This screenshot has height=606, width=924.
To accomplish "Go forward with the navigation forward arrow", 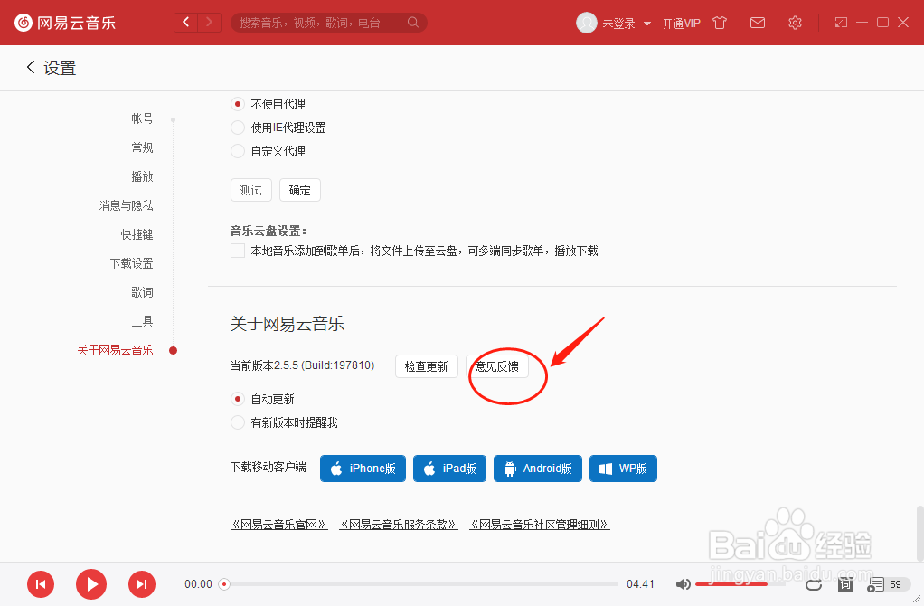I will pyautogui.click(x=209, y=23).
